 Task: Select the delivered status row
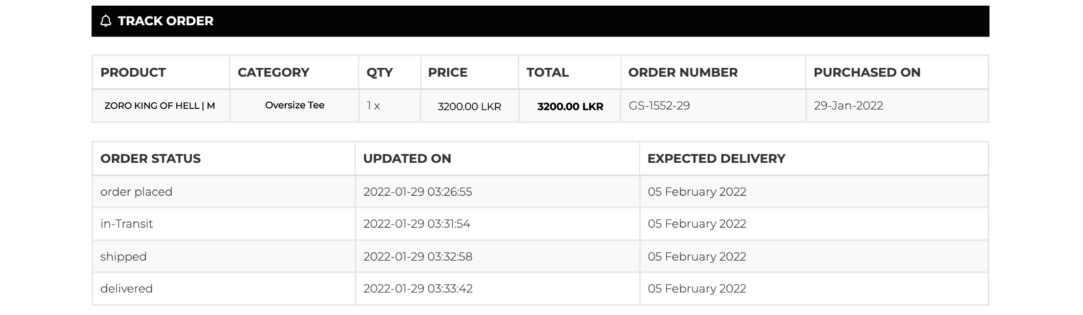click(x=126, y=288)
